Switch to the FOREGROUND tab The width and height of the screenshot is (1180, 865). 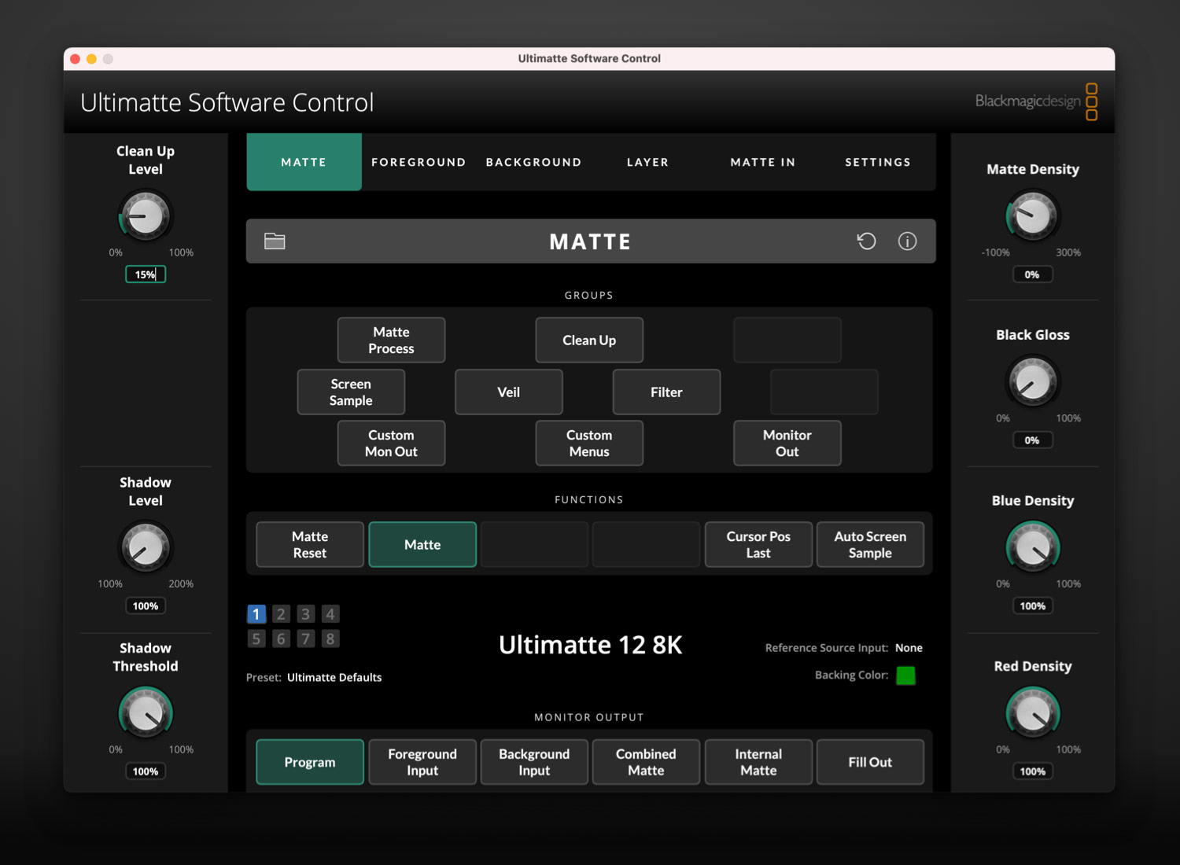click(419, 162)
